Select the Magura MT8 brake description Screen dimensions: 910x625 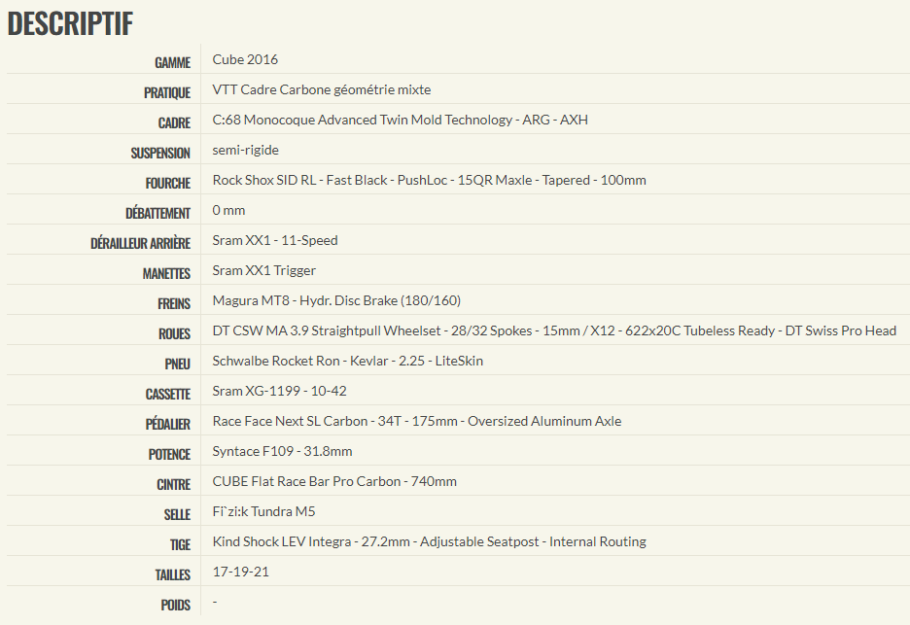click(x=336, y=300)
